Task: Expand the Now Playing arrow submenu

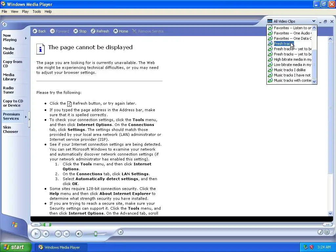Action: tap(26, 38)
